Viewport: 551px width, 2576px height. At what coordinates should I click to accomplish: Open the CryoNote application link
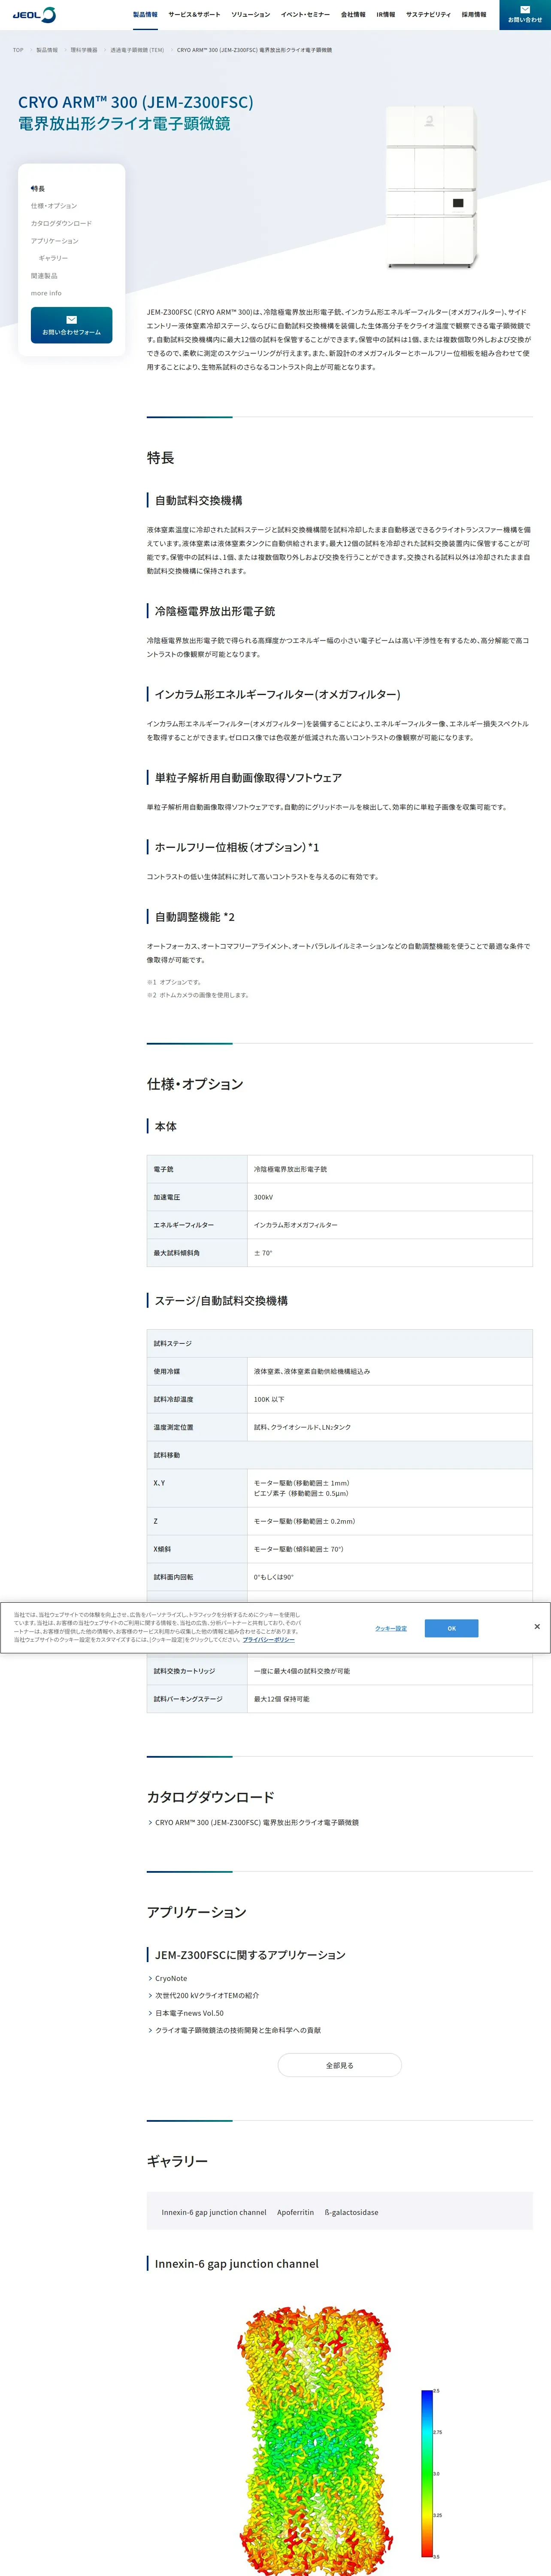[171, 1978]
